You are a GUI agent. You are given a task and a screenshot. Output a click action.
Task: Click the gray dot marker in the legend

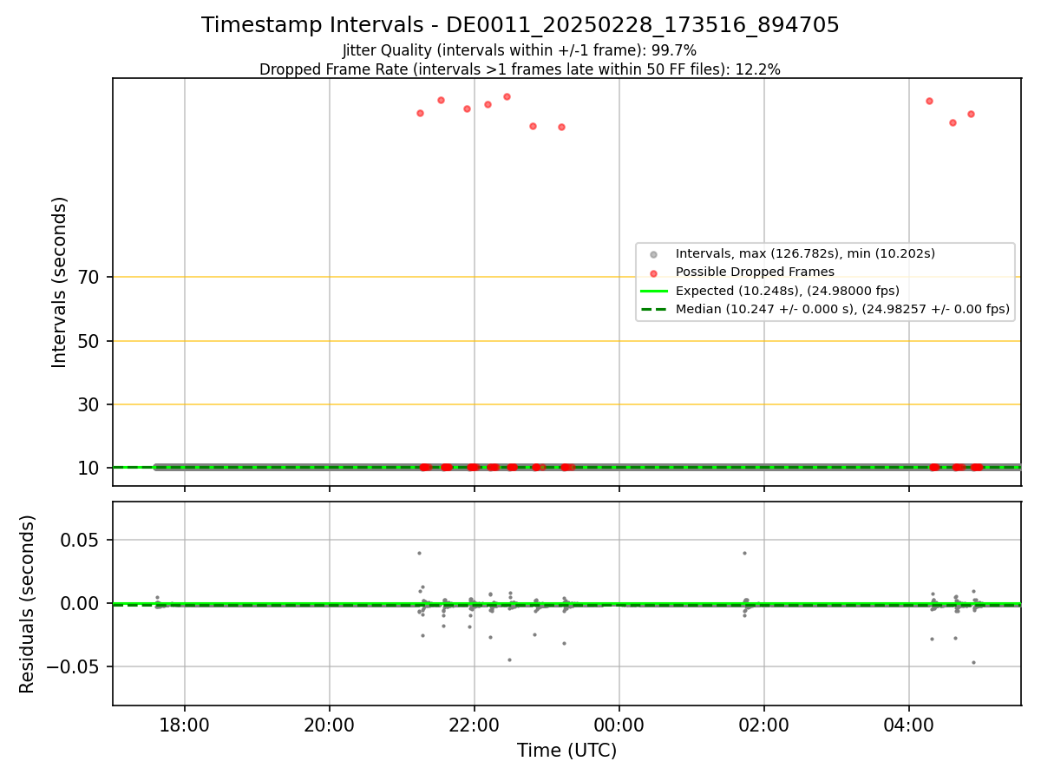click(x=654, y=254)
